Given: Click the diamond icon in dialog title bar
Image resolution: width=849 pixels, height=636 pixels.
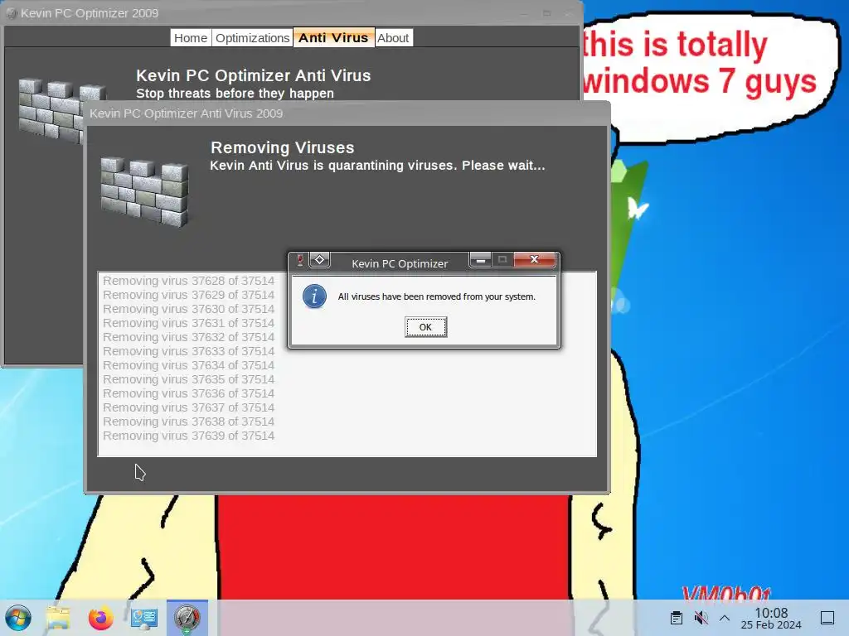Looking at the screenshot, I should tap(319, 259).
